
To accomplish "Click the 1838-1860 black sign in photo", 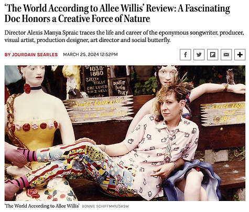I will point(96,81).
